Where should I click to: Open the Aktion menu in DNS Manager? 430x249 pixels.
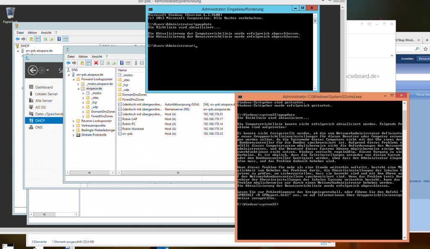click(x=83, y=56)
